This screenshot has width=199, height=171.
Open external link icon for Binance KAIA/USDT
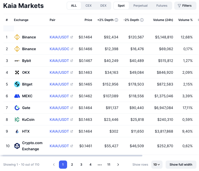72,37
